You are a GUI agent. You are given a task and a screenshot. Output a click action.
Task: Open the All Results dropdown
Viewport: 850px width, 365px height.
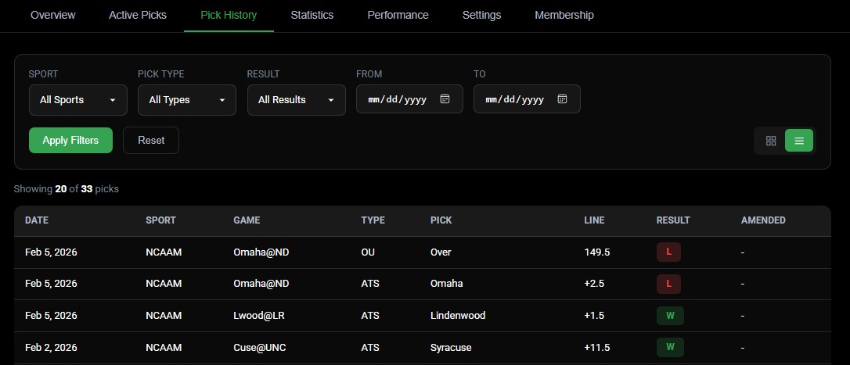pyautogui.click(x=297, y=99)
